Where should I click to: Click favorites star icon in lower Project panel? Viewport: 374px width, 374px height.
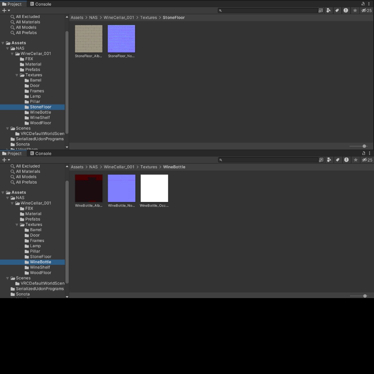tap(356, 160)
